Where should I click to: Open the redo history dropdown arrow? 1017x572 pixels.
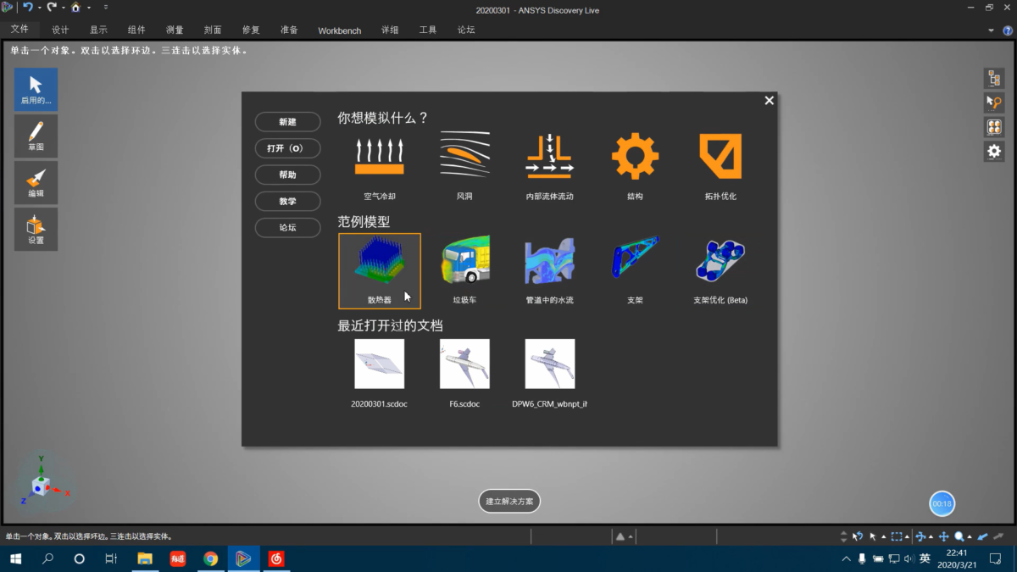point(63,7)
